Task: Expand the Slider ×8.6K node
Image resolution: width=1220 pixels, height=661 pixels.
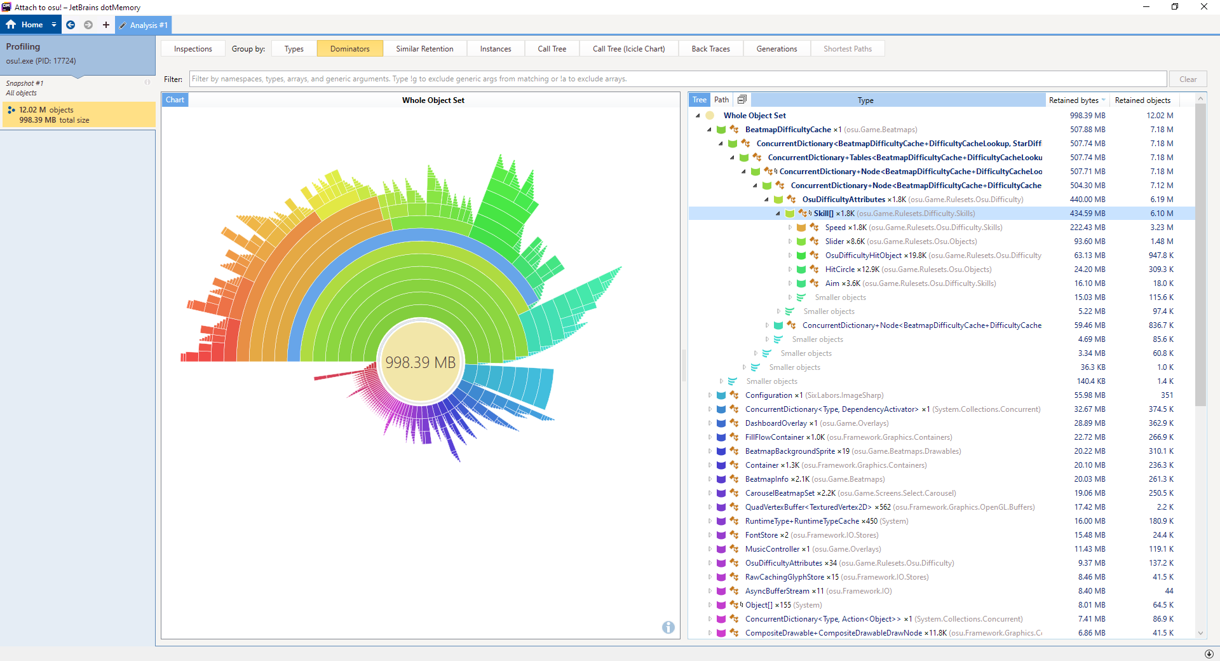Action: point(790,242)
